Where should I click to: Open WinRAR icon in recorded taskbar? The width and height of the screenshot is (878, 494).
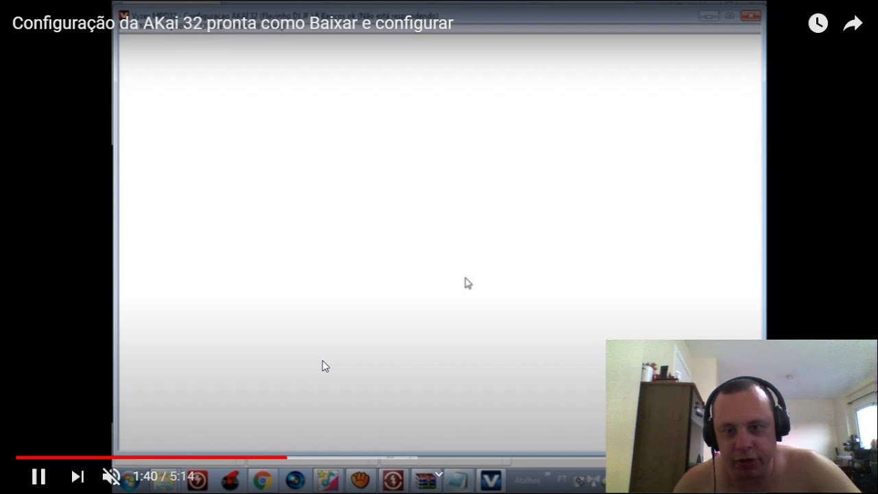pos(425,480)
